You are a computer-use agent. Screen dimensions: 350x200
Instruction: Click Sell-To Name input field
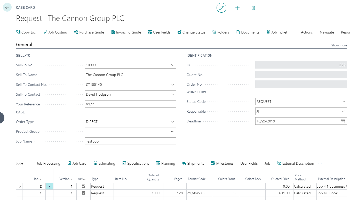point(130,75)
